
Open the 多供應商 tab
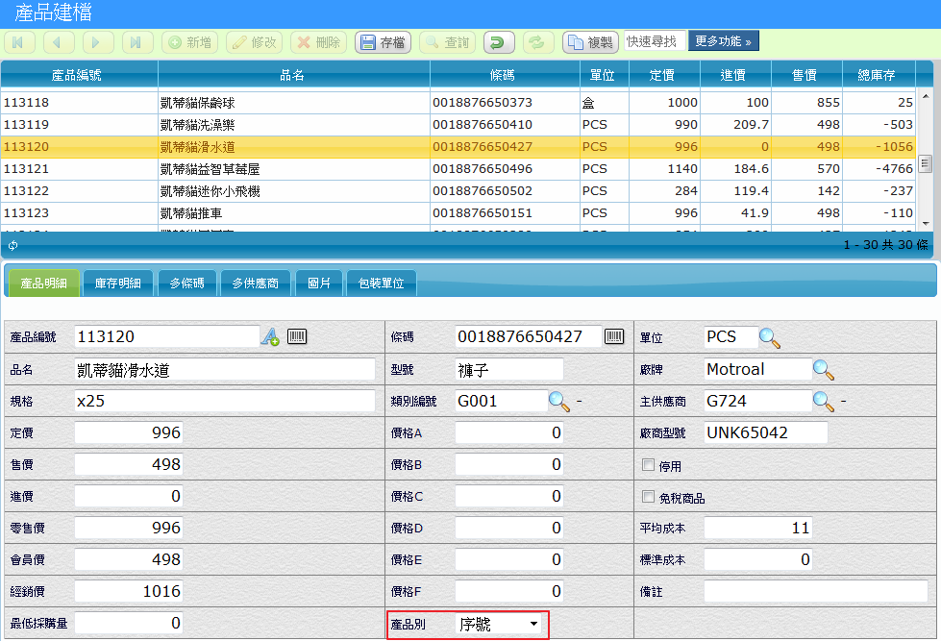click(256, 284)
